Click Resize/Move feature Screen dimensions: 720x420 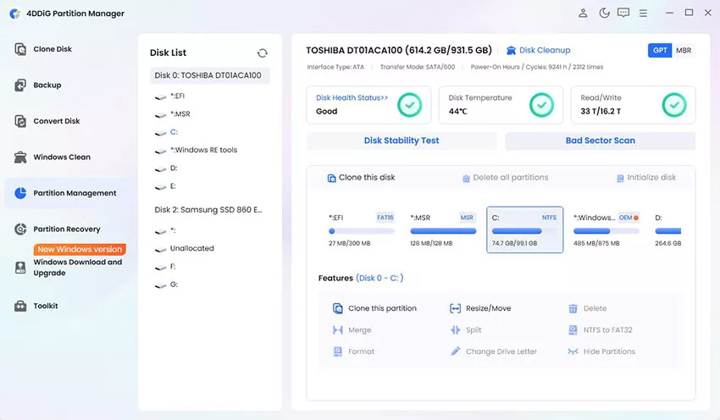click(x=479, y=308)
